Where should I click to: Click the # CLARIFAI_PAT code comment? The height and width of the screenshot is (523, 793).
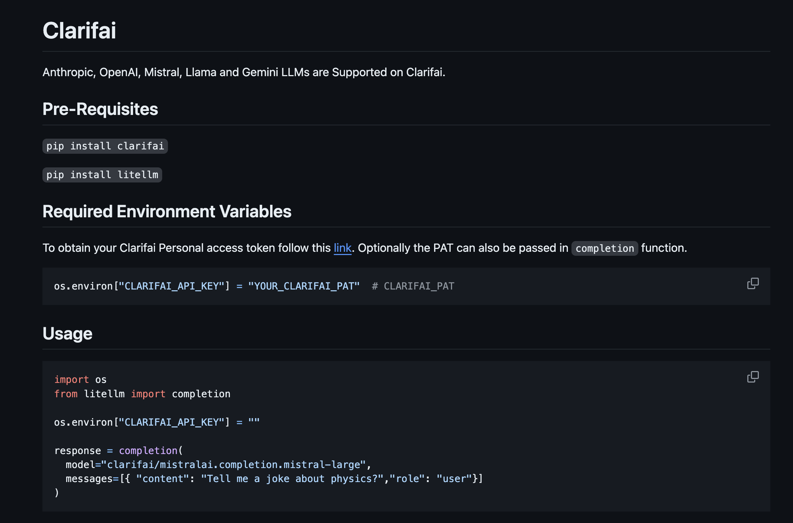pos(413,286)
